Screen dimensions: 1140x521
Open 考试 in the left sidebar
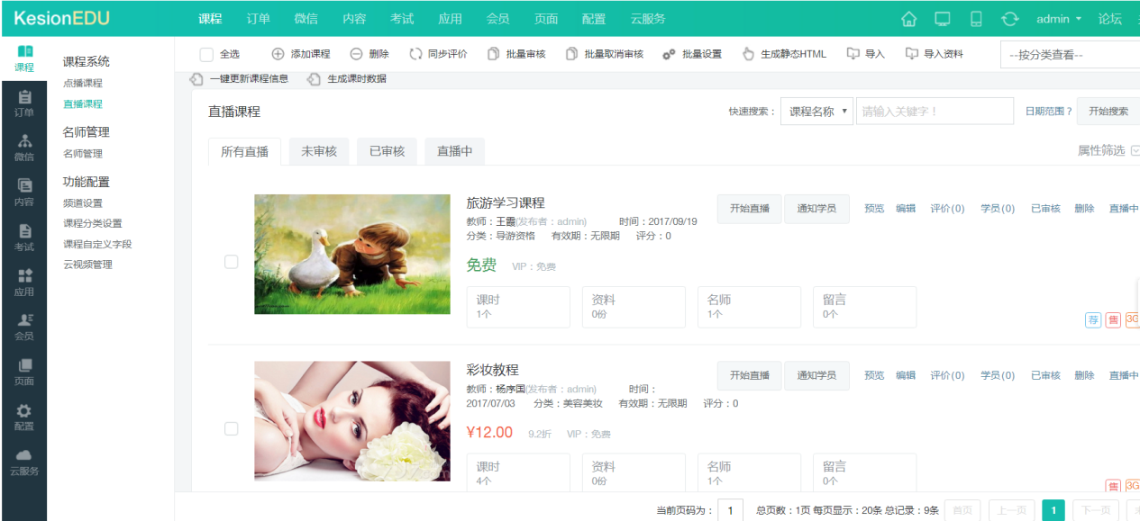coord(24,238)
